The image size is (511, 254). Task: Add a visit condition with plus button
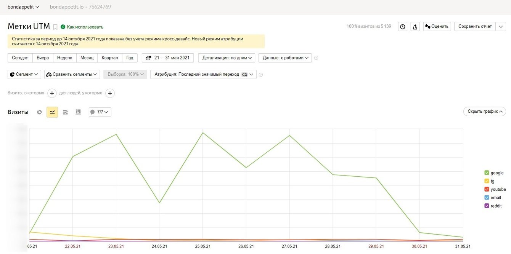tap(52, 93)
